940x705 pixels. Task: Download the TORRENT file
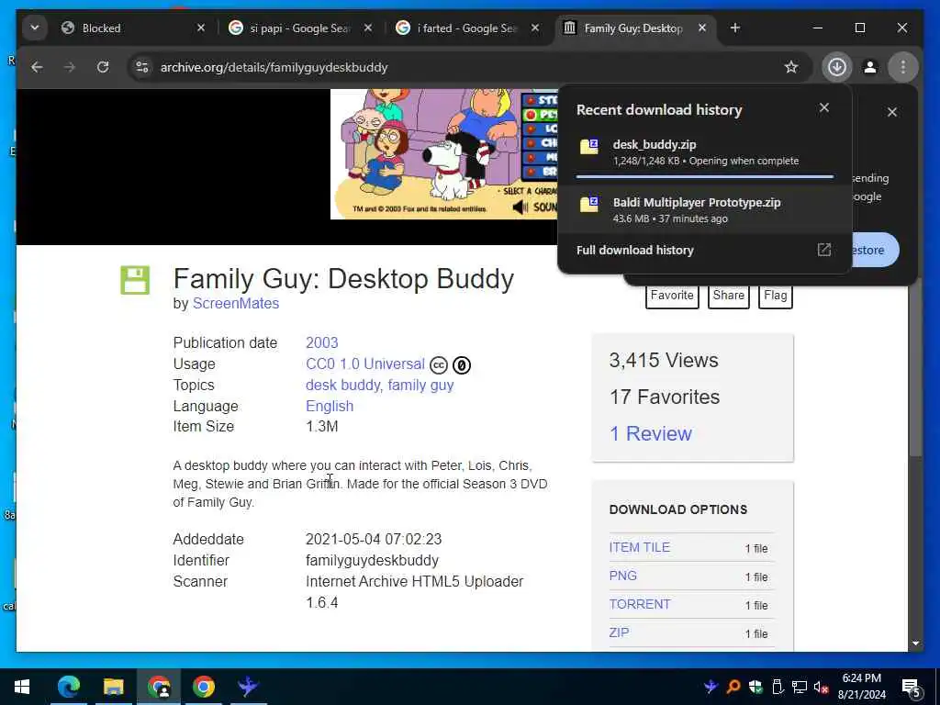640,604
